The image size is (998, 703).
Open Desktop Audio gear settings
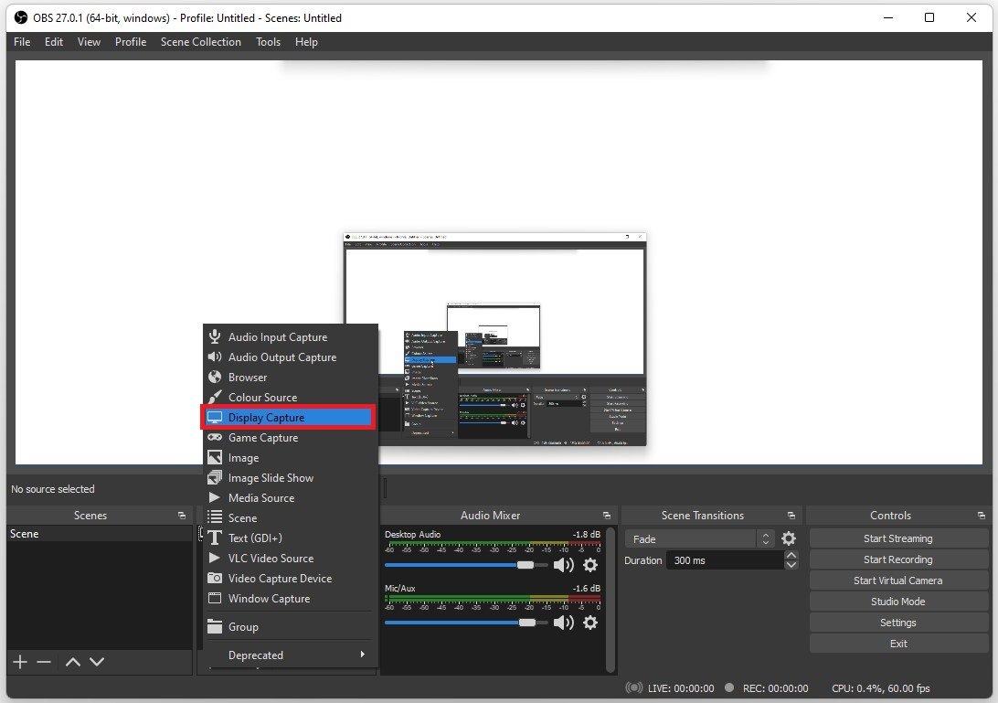click(590, 565)
